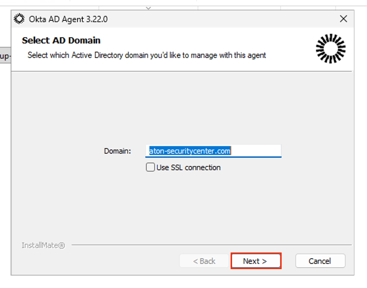Click into the Domain input field
The height and width of the screenshot is (288, 367).
[x=213, y=151]
